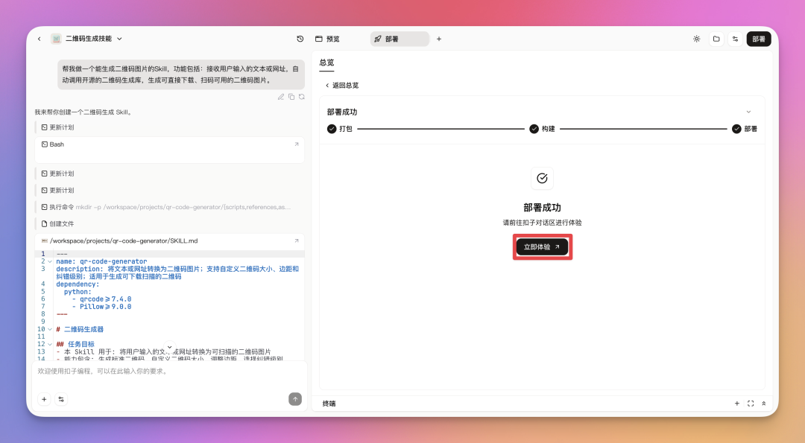Click the black 部署 button at top right
This screenshot has width=805, height=443.
click(759, 39)
